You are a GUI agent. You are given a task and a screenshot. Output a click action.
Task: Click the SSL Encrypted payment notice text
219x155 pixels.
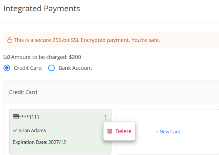point(87,40)
